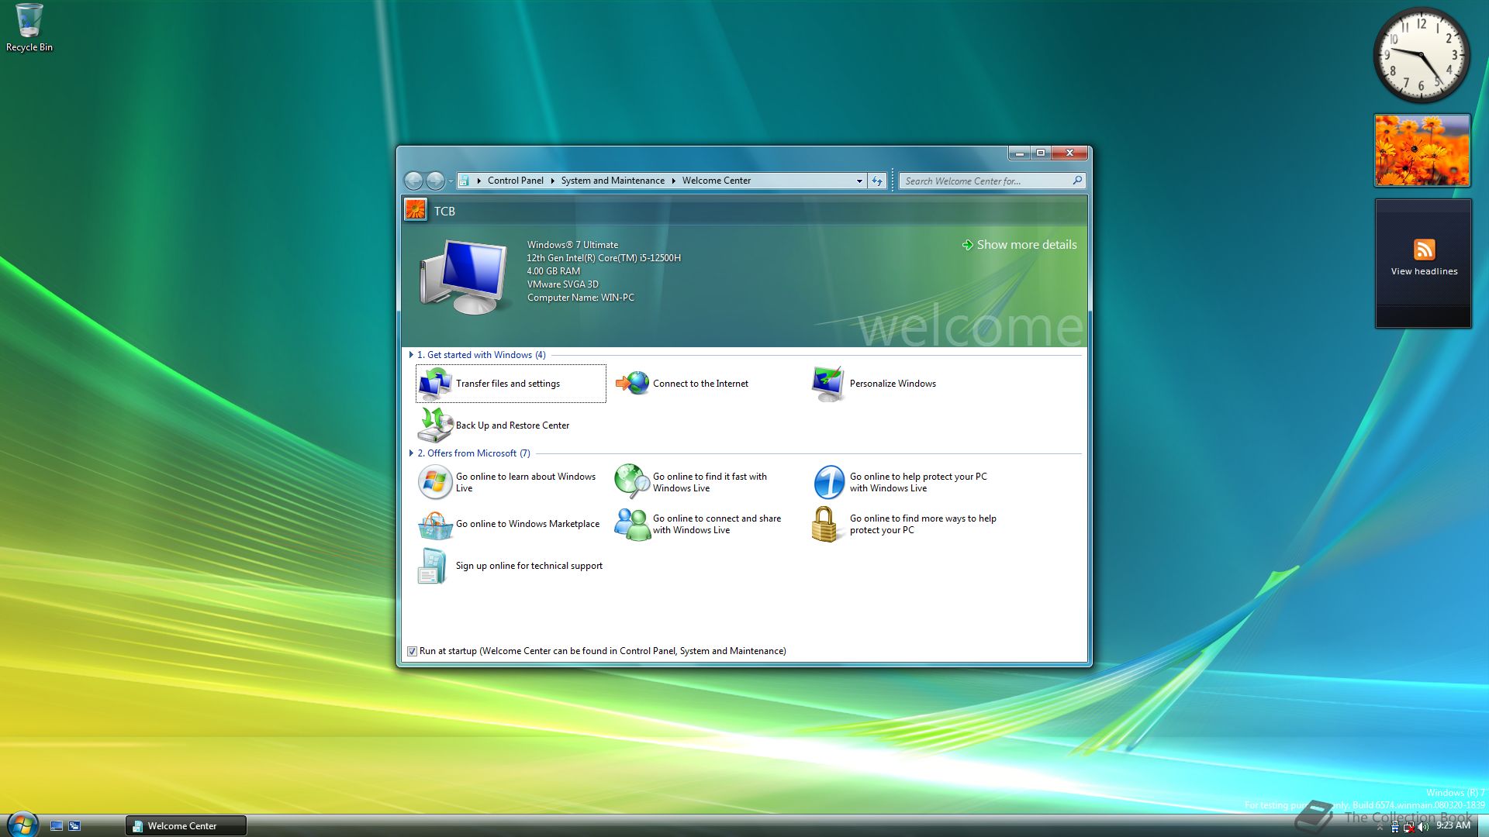This screenshot has height=837, width=1489.
Task: Open Transfer files and settings item
Action: click(x=510, y=384)
